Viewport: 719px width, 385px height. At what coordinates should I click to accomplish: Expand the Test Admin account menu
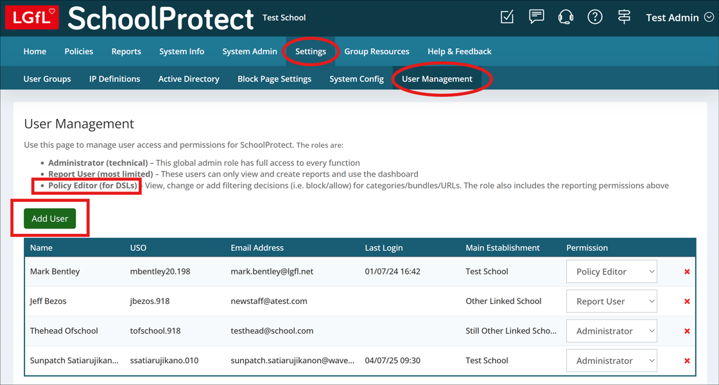coord(680,17)
